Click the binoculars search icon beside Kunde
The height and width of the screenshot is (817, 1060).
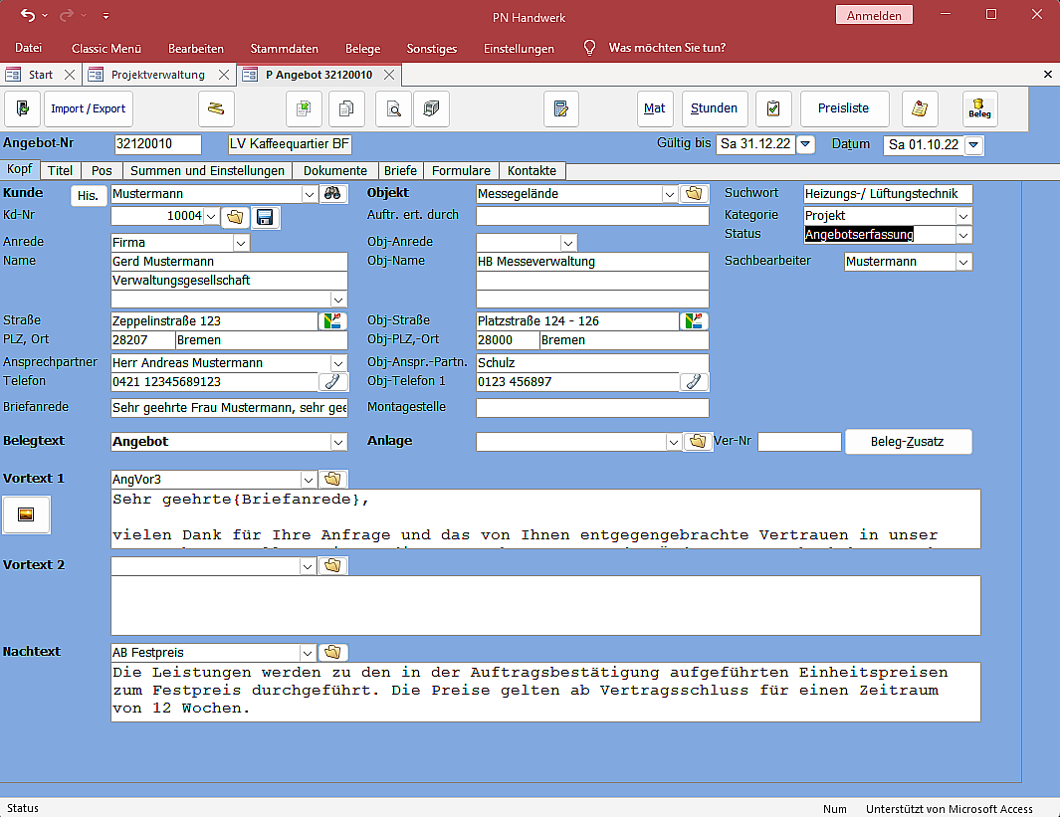pyautogui.click(x=333, y=194)
